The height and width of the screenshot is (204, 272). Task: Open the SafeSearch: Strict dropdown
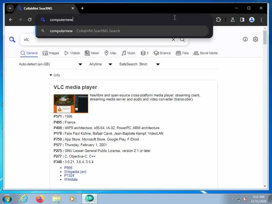tap(139, 64)
